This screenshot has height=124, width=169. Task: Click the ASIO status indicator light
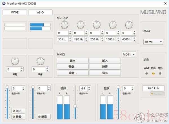(153, 74)
